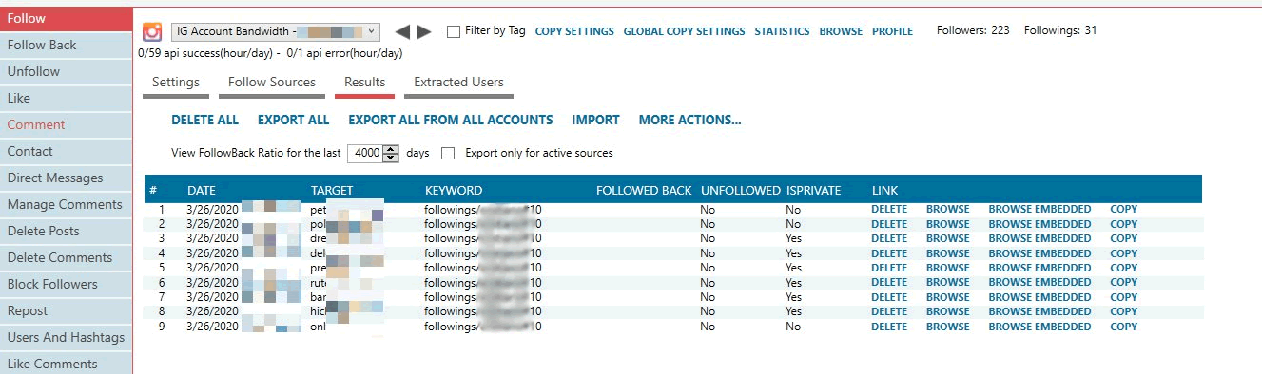The width and height of the screenshot is (1262, 374).
Task: Click BROWSE EMBEDDED in row 3
Action: (1040, 239)
